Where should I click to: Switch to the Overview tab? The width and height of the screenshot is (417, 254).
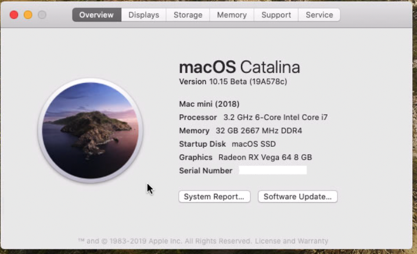[96, 15]
